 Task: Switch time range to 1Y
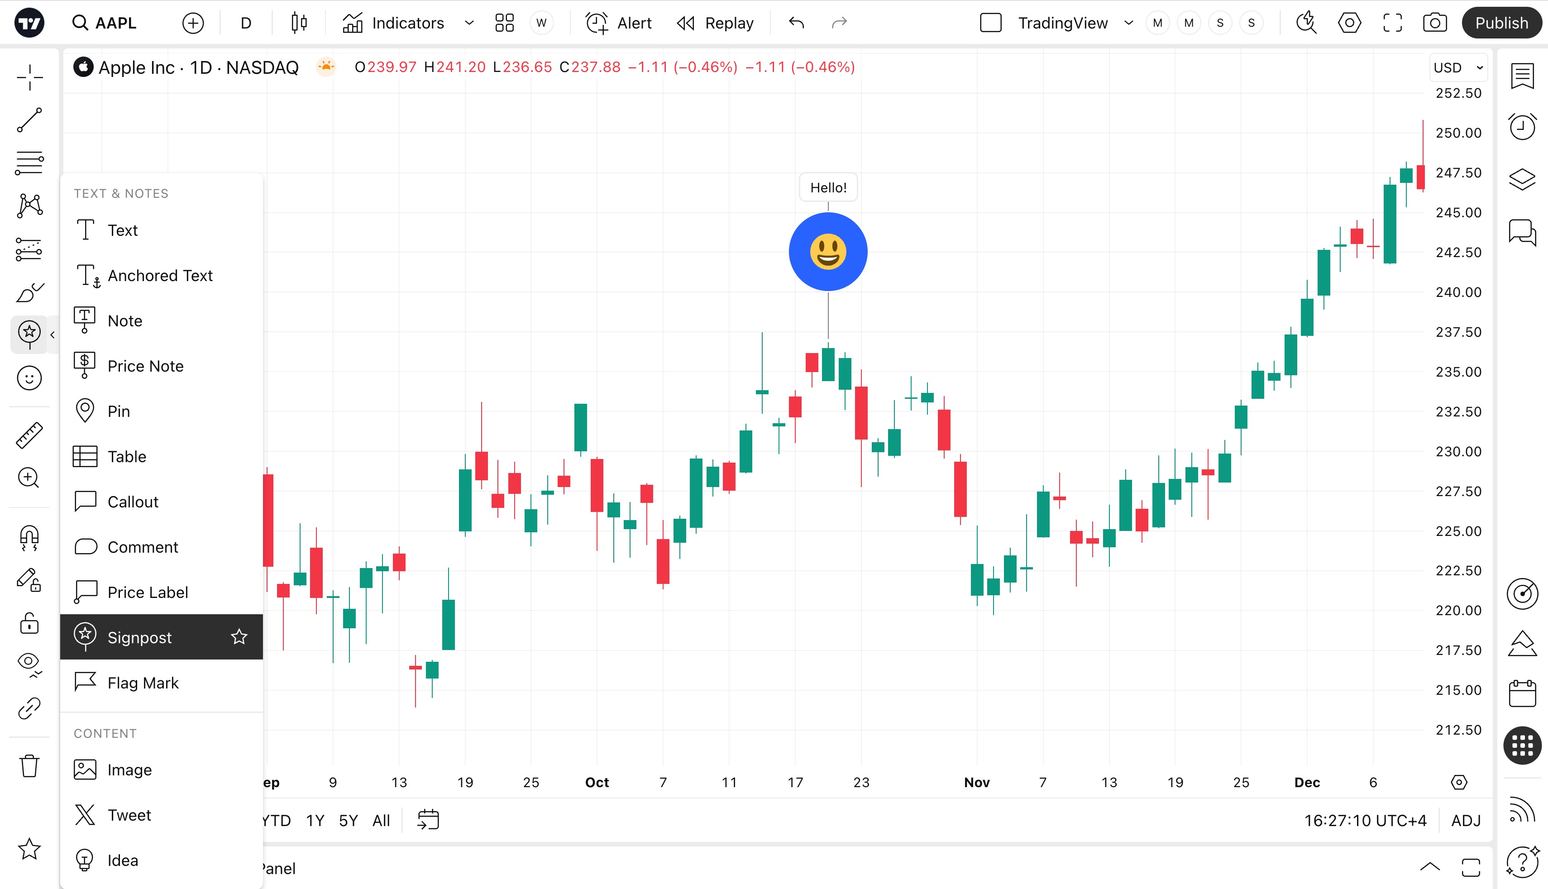pyautogui.click(x=315, y=821)
